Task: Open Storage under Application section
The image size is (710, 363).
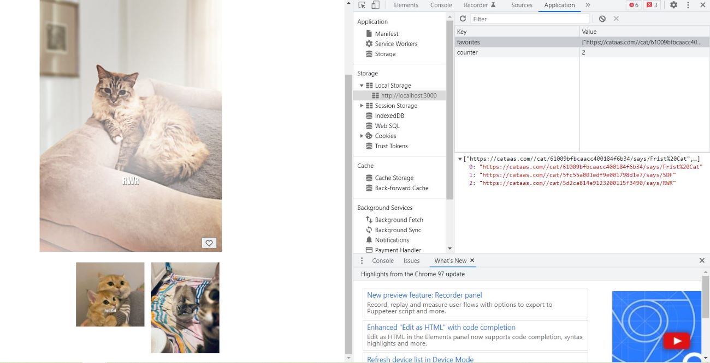Action: (385, 54)
